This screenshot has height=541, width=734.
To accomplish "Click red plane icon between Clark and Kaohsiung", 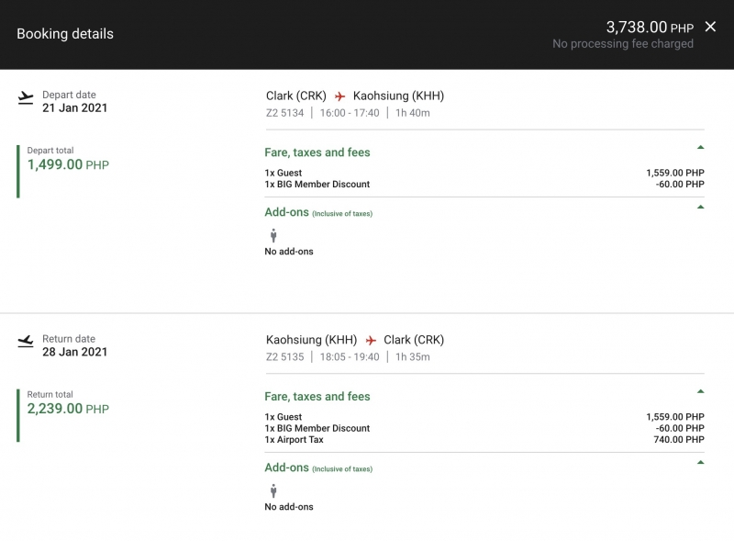I will tap(339, 96).
